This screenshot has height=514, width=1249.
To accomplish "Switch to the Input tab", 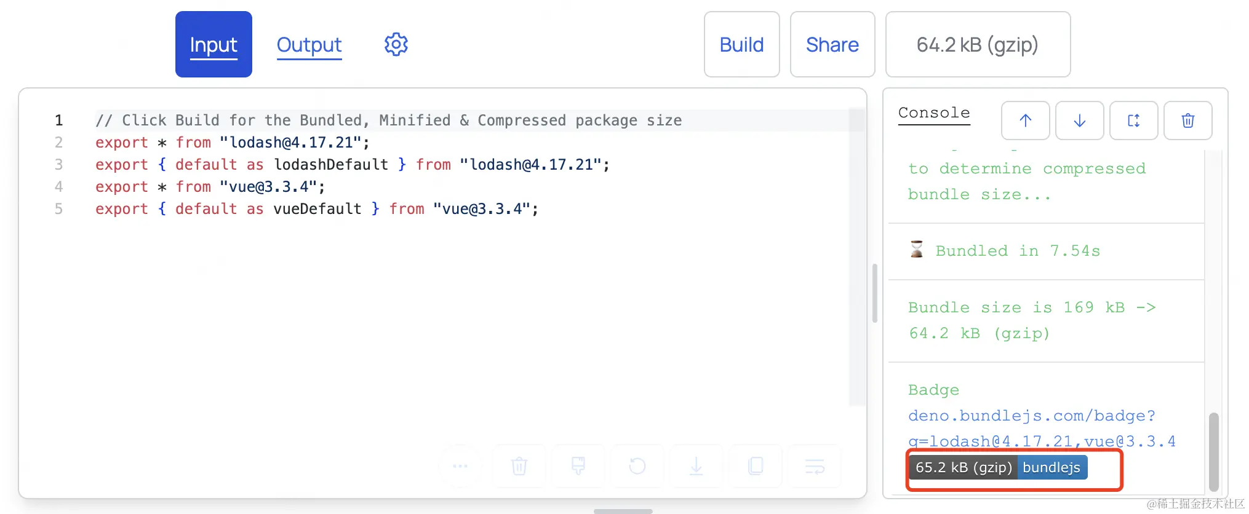I will click(x=213, y=44).
